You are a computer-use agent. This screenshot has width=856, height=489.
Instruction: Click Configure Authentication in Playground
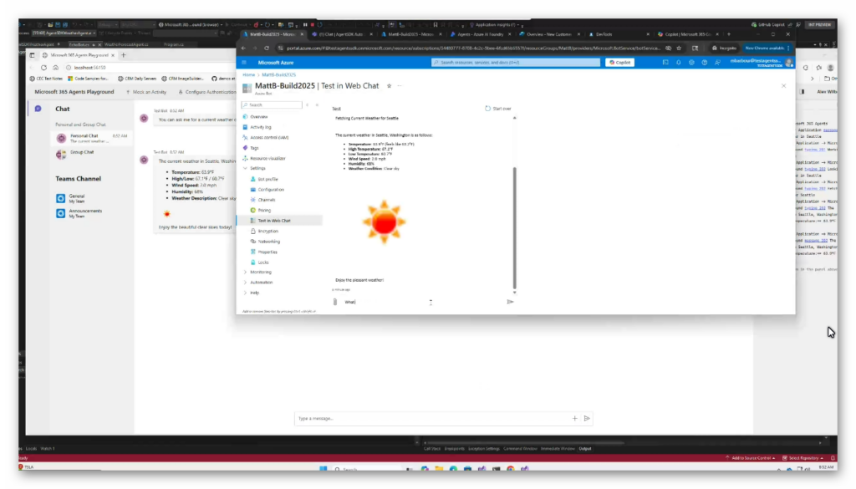pos(207,92)
